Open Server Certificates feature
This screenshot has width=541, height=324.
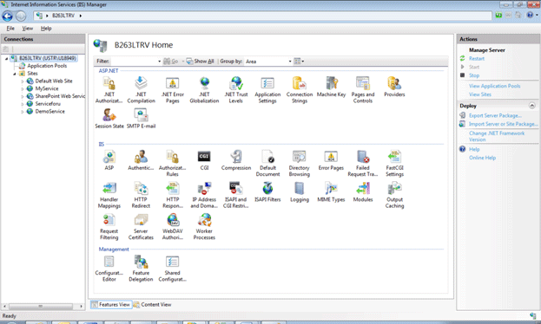[141, 227]
